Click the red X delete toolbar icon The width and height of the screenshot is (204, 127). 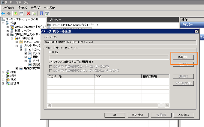pos(28,13)
